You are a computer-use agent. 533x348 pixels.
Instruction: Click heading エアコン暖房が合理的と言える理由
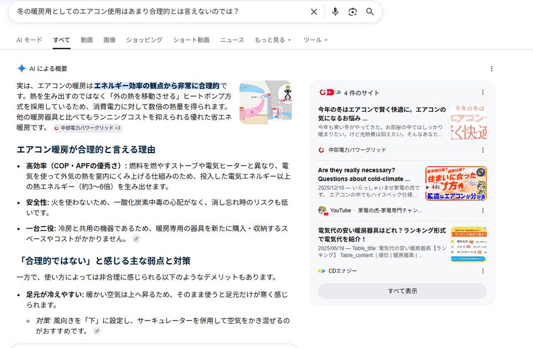point(86,149)
